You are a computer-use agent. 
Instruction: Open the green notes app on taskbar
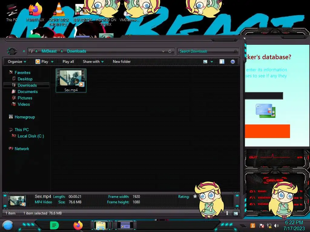click(54, 225)
